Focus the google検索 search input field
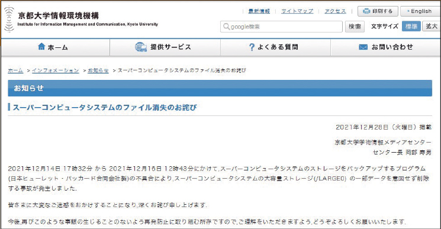The image size is (441, 229). tap(281, 27)
